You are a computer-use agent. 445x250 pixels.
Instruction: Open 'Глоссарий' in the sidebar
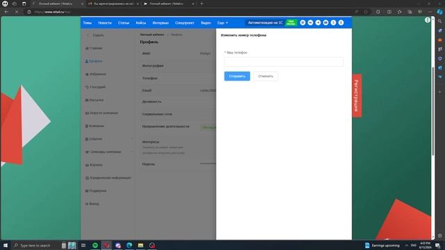(x=95, y=87)
